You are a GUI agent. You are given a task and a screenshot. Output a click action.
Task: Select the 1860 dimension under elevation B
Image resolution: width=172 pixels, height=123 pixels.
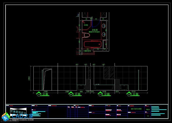click(x=67, y=91)
